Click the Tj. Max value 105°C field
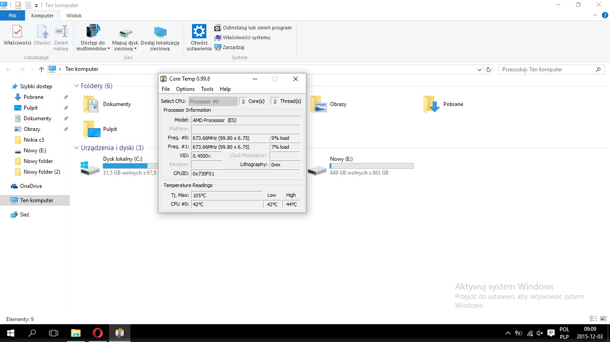The height and width of the screenshot is (342, 610). pyautogui.click(x=226, y=195)
